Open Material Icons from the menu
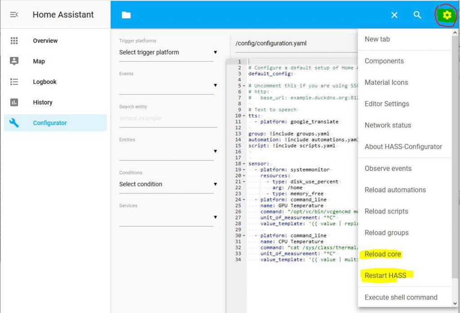460x313 pixels. coord(405,82)
